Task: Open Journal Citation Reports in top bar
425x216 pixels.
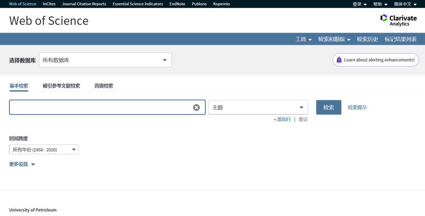Action: pos(84,4)
